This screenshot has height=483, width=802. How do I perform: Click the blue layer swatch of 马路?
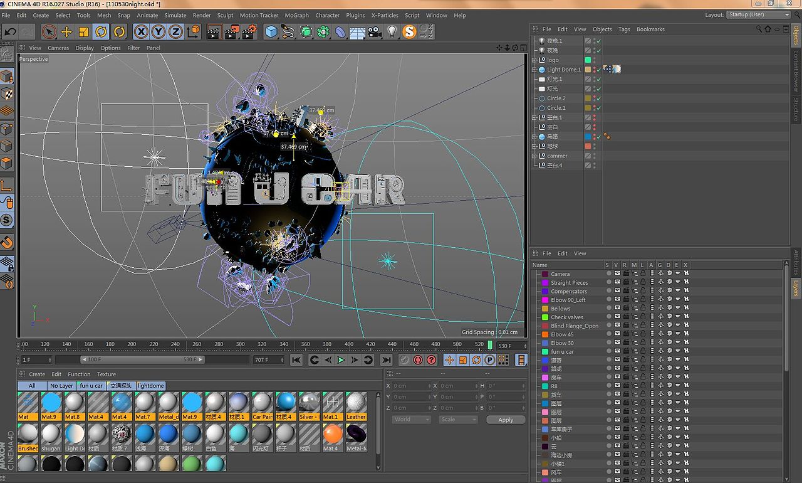[588, 137]
